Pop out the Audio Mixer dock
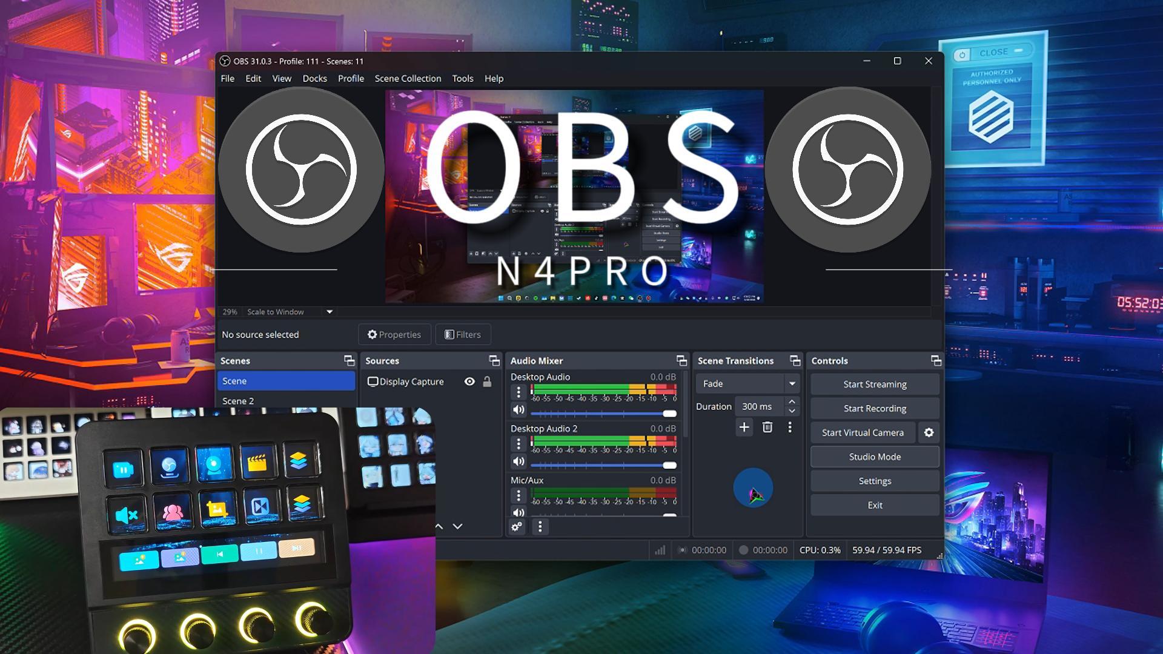 pyautogui.click(x=681, y=361)
